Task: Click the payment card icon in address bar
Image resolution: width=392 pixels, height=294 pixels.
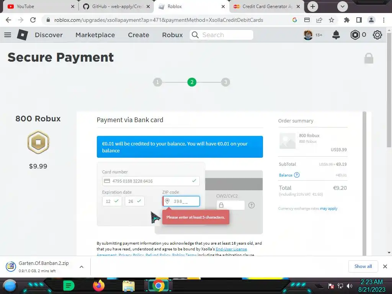Action: click(307, 20)
